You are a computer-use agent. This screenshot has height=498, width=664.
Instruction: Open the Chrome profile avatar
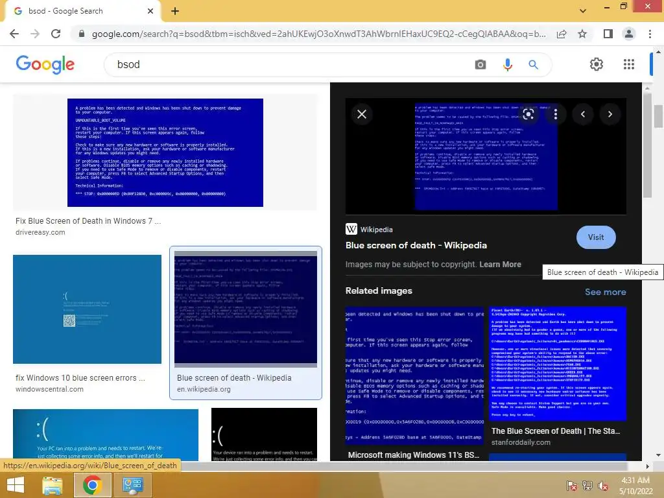pyautogui.click(x=629, y=34)
